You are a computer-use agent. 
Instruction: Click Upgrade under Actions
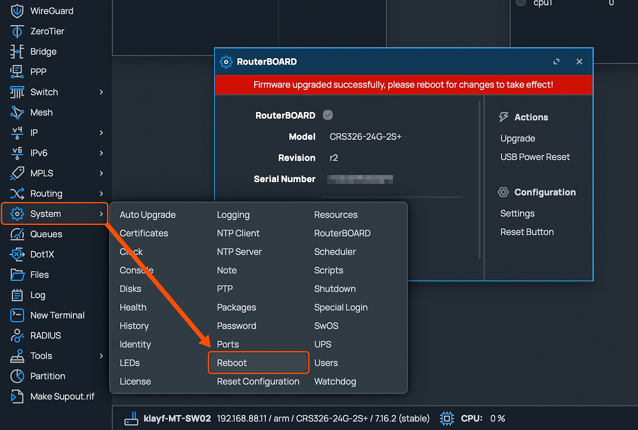(518, 139)
